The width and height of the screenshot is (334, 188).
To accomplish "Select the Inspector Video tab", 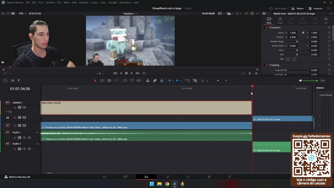I will pyautogui.click(x=269, y=21).
